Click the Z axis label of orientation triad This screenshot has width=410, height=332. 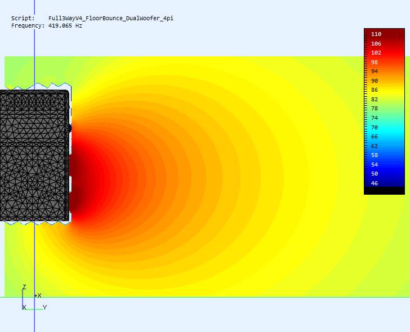(x=24, y=287)
